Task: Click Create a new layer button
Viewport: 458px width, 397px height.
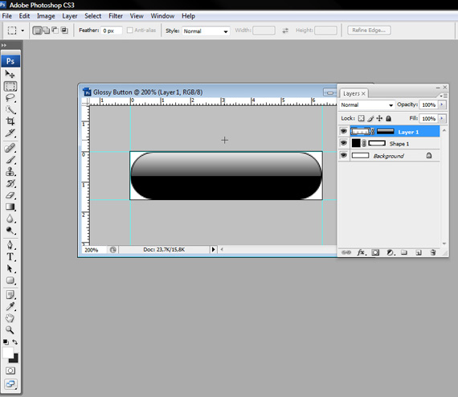Action: 419,252
